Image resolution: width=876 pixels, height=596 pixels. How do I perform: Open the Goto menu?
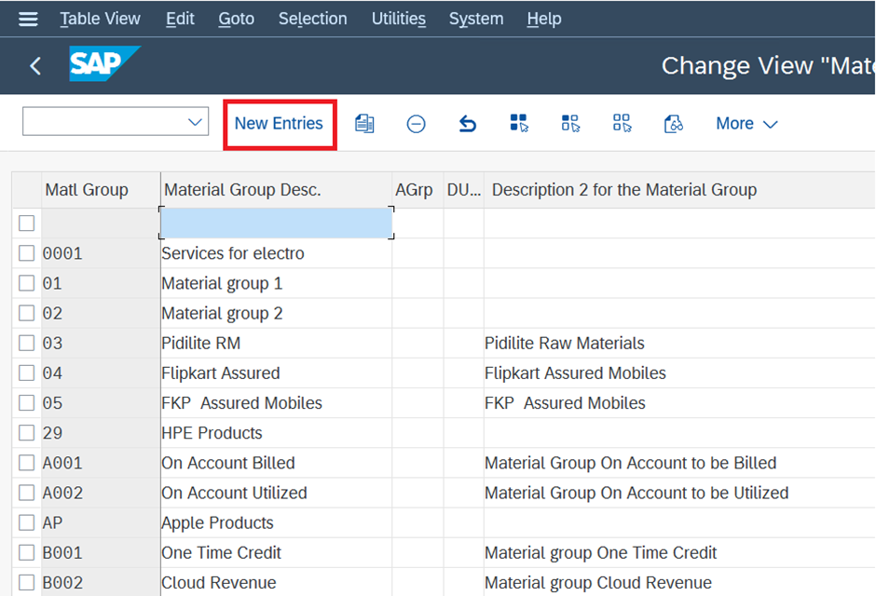[x=237, y=19]
